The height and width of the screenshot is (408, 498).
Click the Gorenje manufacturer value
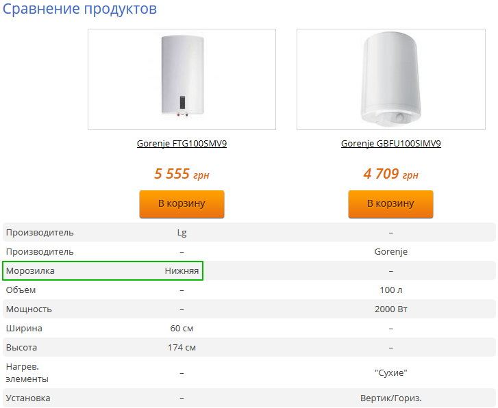click(x=390, y=252)
